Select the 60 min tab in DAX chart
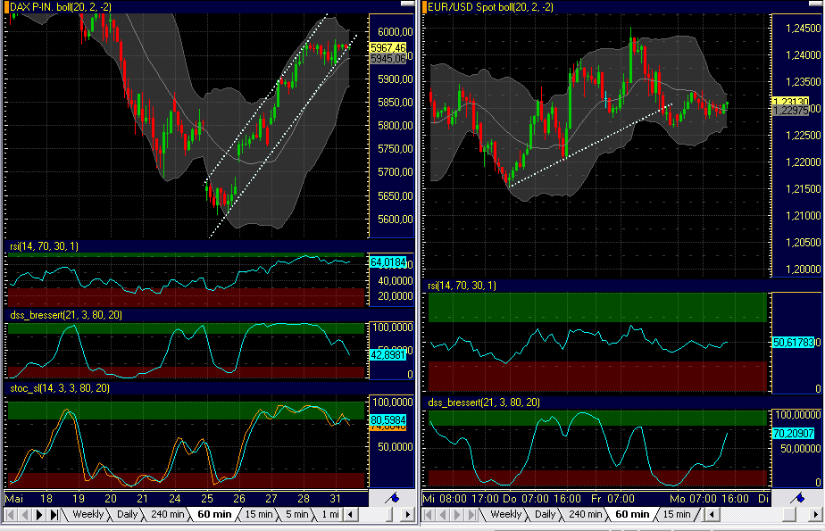 [x=214, y=514]
